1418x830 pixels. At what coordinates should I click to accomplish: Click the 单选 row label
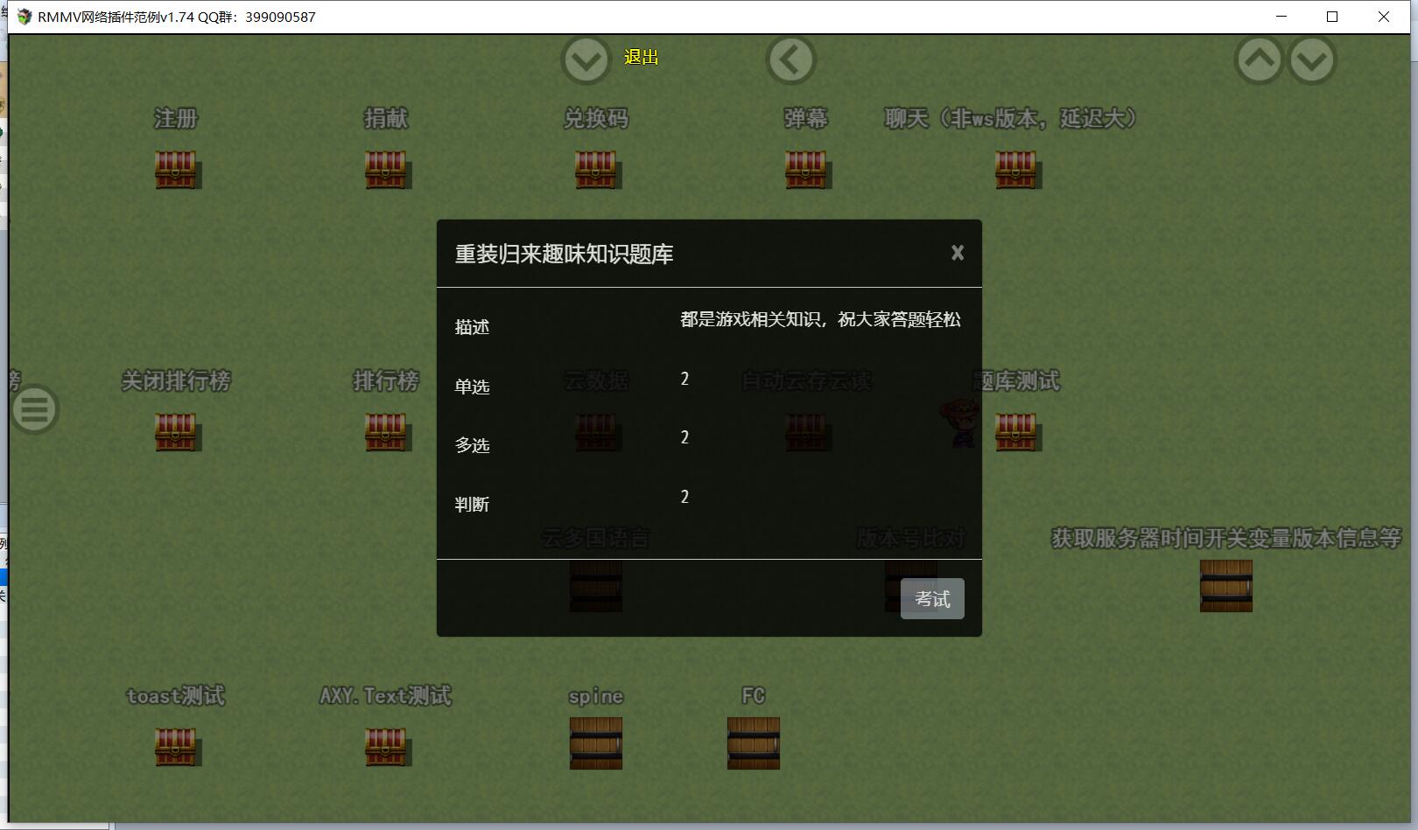(x=472, y=387)
